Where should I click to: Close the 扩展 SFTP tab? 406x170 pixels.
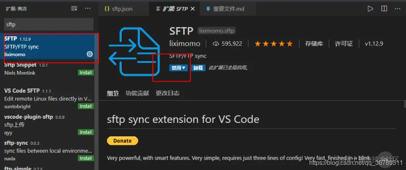coord(193,9)
